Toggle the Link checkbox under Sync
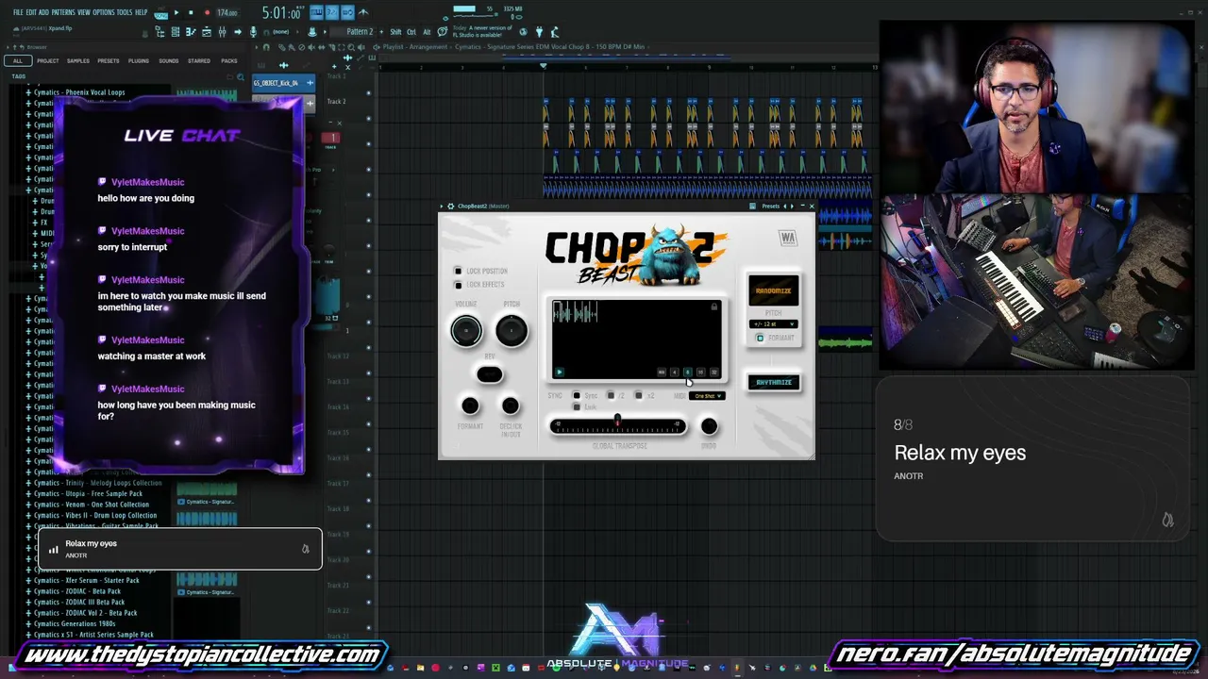Screen dimensions: 1208x679 tap(577, 407)
